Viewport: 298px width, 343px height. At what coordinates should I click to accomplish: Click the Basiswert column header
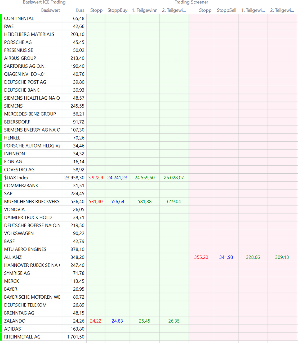point(50,10)
